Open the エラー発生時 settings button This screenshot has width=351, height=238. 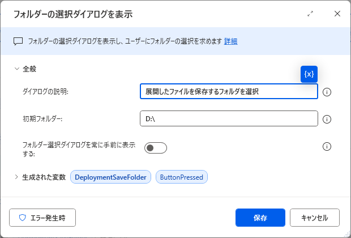pyautogui.click(x=42, y=218)
